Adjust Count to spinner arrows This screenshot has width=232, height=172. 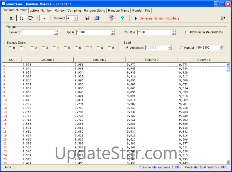(x=174, y=32)
